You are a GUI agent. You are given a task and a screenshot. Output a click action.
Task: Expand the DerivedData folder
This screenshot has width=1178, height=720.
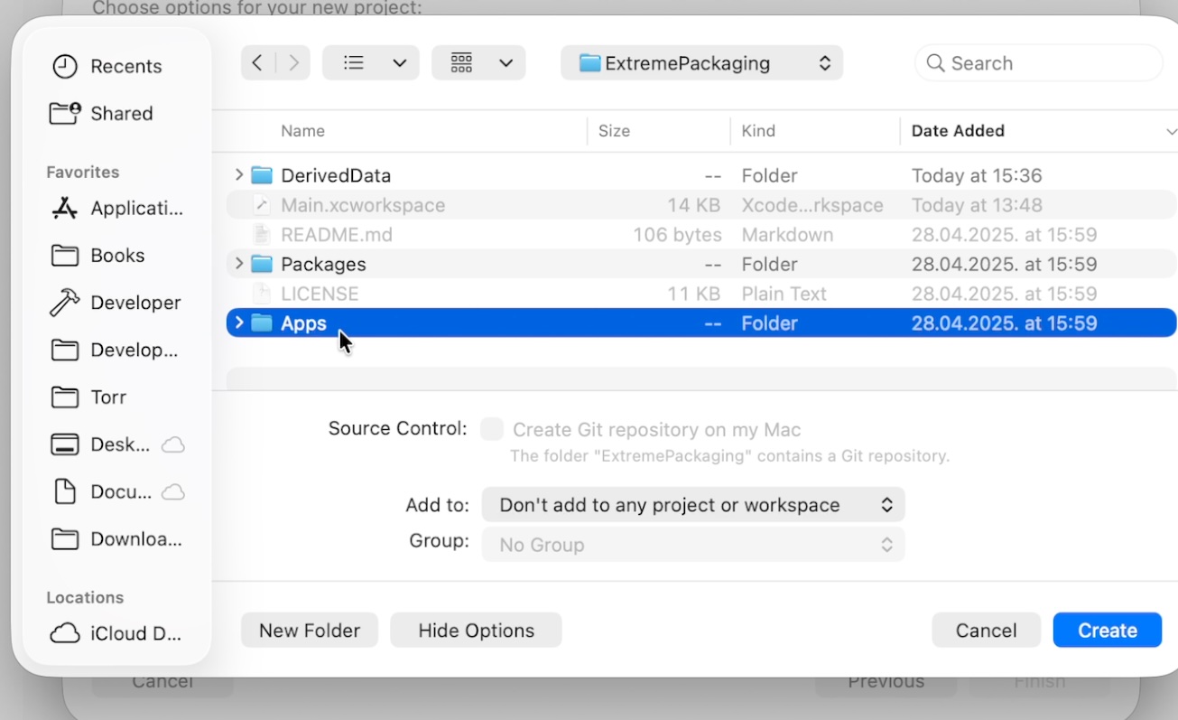[x=239, y=175]
